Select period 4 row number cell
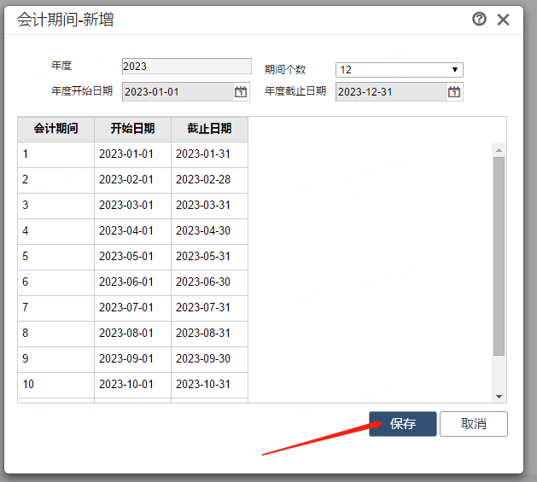 (x=55, y=231)
